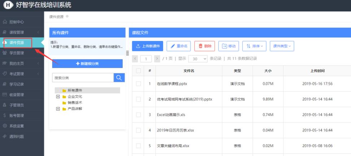
Task: Open 课件资源 in the sidebar
Action: [x=22, y=43]
